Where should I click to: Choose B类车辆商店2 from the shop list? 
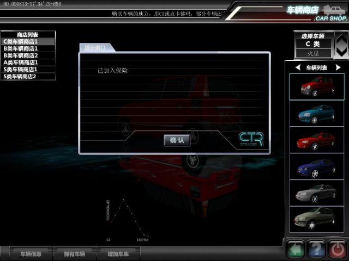(x=28, y=55)
